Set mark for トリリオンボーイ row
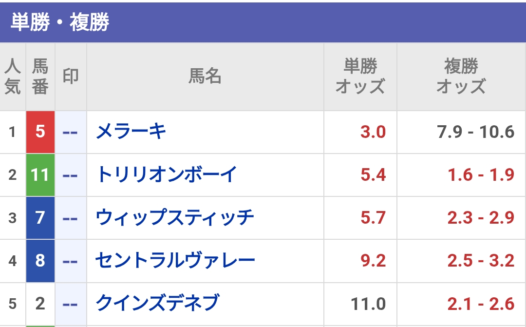 coord(71,175)
